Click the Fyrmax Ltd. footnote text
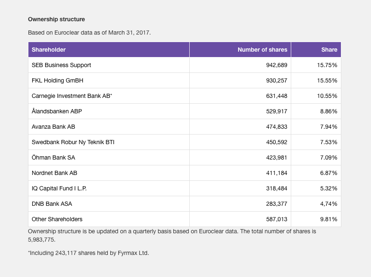Viewport: 371px width, 277px height. pyautogui.click(x=89, y=253)
